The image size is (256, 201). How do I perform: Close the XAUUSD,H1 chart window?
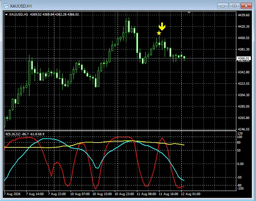246,6
